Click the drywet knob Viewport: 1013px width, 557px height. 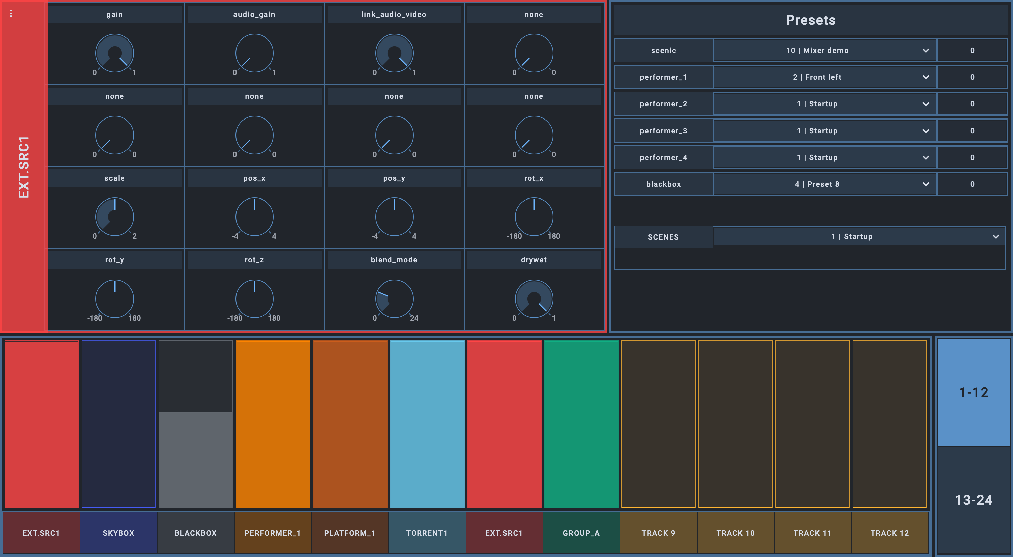[x=534, y=298]
